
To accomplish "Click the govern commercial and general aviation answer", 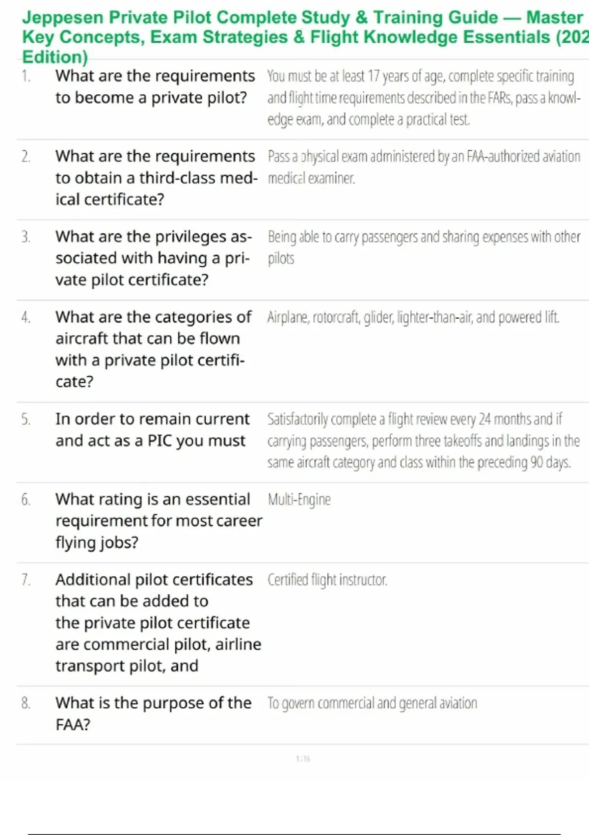I will coord(372,703).
